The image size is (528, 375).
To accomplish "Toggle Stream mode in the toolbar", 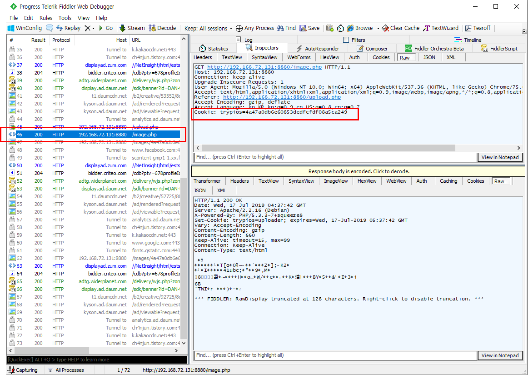I will (132, 28).
